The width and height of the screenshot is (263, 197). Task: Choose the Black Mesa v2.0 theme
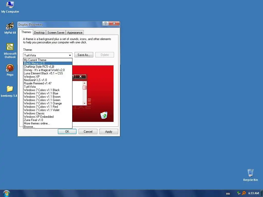click(48, 63)
